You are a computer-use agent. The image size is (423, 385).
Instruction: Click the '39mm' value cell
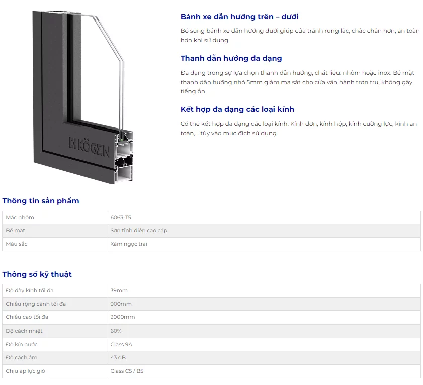[264, 291]
